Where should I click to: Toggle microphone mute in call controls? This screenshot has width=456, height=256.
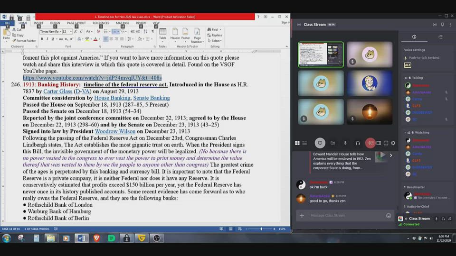(x=345, y=143)
